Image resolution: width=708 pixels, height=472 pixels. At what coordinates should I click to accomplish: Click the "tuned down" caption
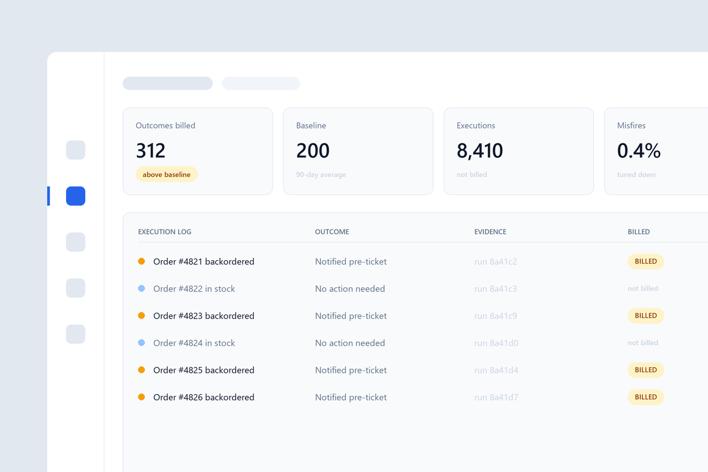(x=636, y=175)
